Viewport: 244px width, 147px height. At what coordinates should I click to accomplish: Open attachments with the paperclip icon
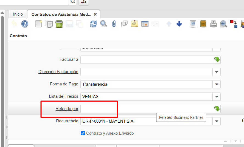coord(114,24)
